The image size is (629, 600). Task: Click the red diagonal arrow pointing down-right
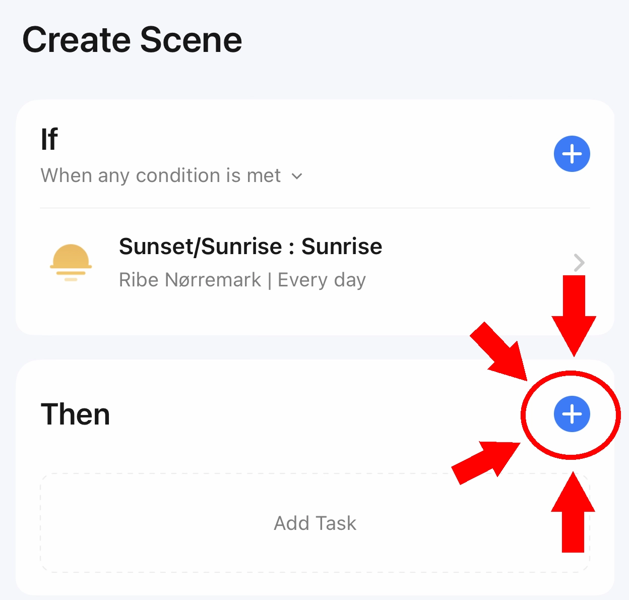click(x=499, y=351)
